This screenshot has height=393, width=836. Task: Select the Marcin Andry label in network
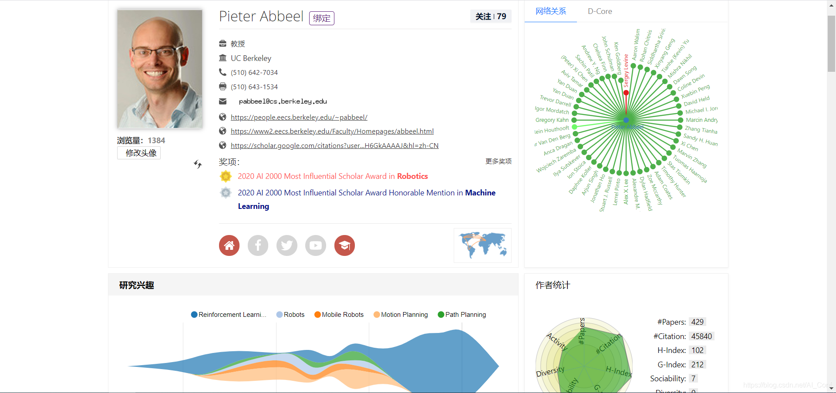click(701, 120)
